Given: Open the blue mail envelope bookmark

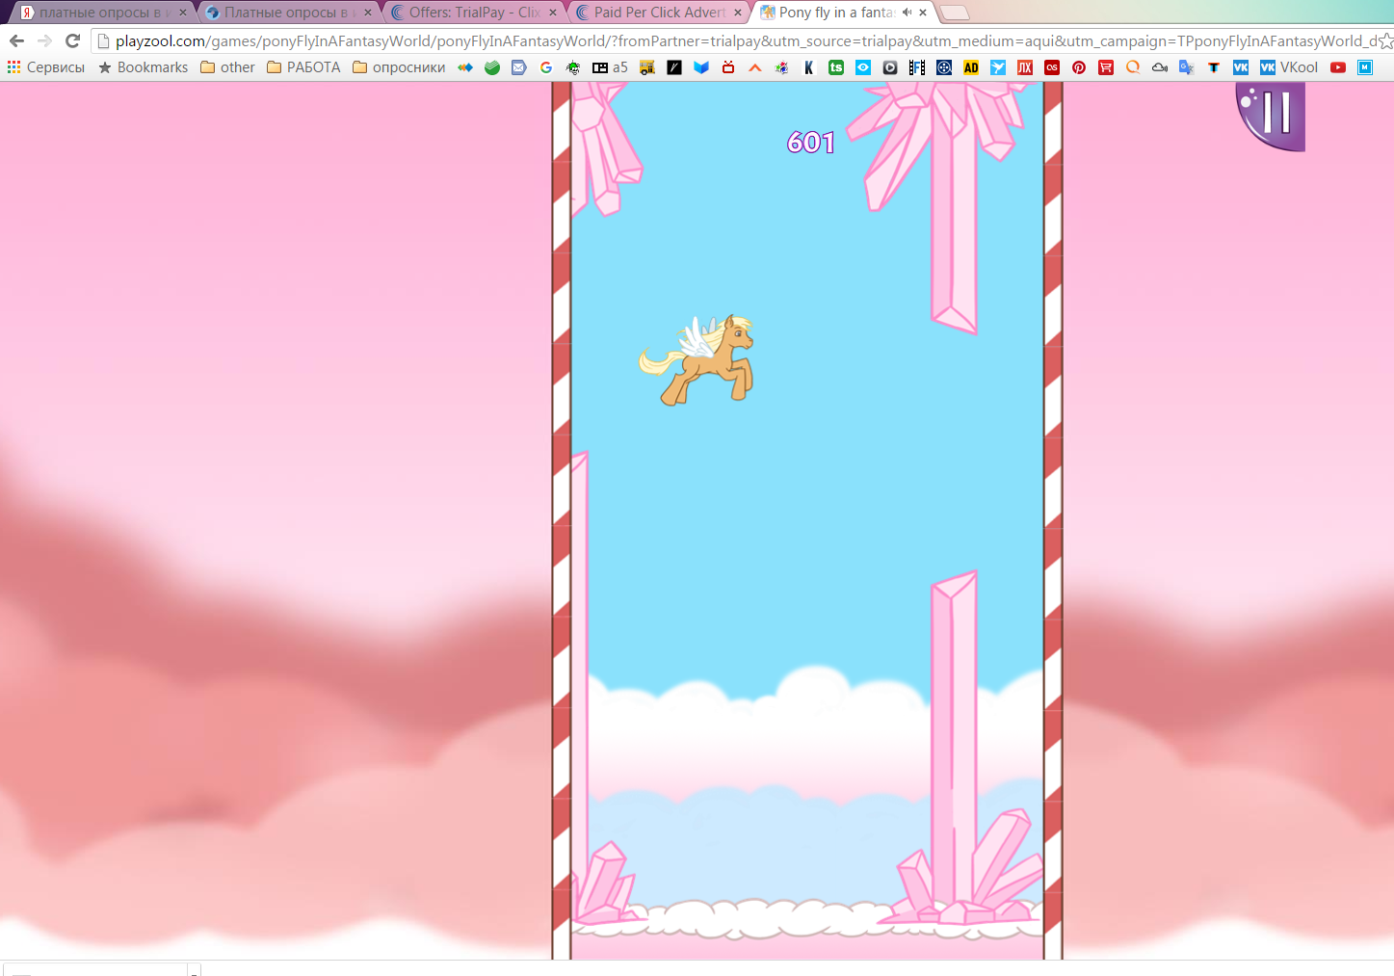Looking at the screenshot, I should (x=519, y=67).
